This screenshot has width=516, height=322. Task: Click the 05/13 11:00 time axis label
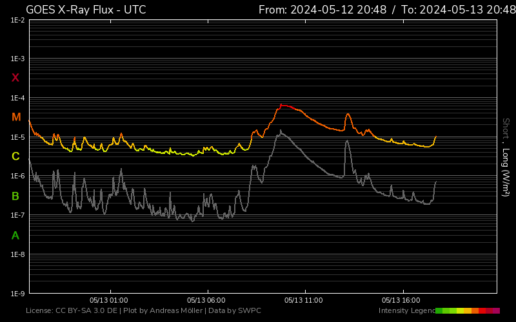click(304, 300)
